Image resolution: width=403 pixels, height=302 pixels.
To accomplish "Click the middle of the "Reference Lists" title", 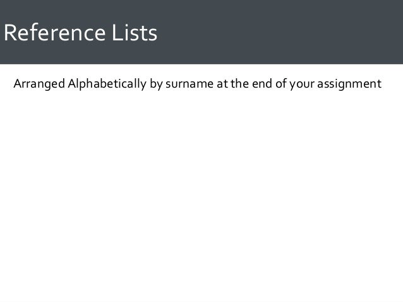I will pos(80,33).
